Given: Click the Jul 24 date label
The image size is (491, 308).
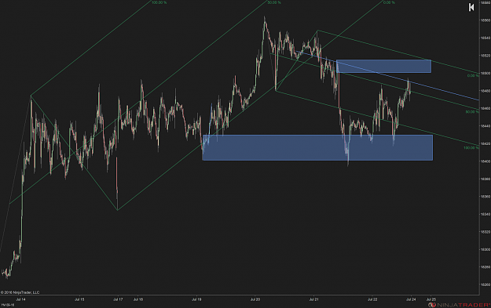Looking at the screenshot, I should [411, 299].
